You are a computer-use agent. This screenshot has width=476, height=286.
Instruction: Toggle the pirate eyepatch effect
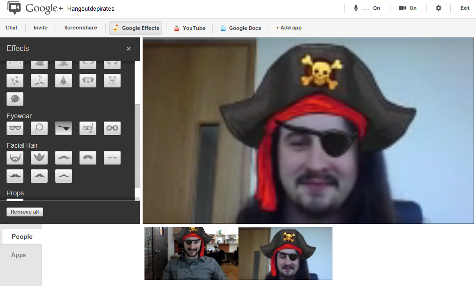coord(64,128)
